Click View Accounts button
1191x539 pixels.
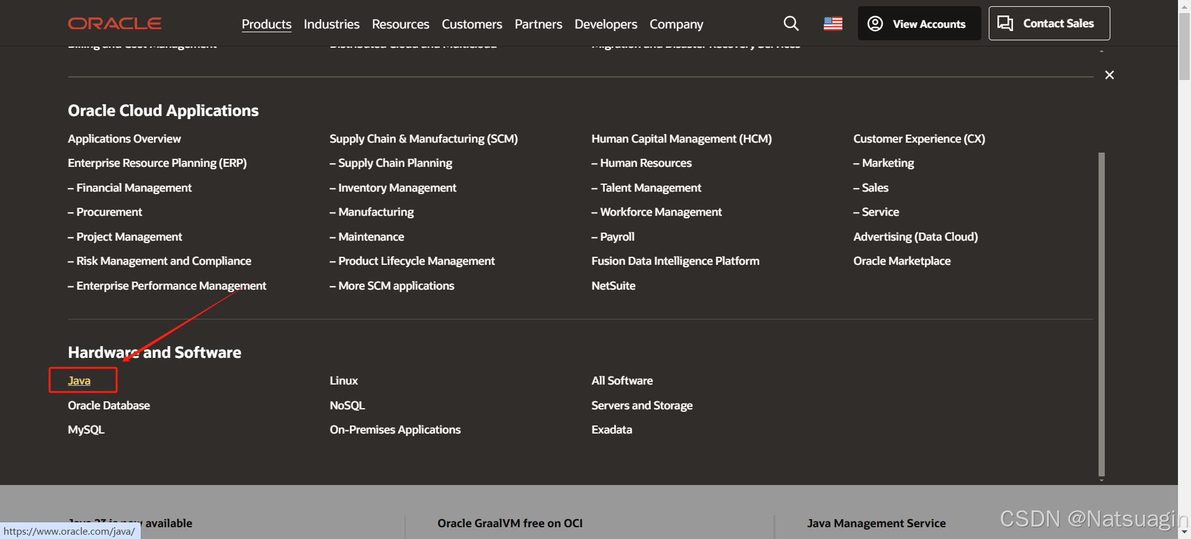point(919,24)
